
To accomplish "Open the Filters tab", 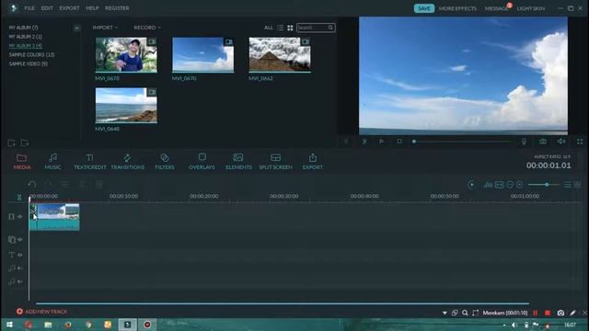I will pyautogui.click(x=165, y=162).
